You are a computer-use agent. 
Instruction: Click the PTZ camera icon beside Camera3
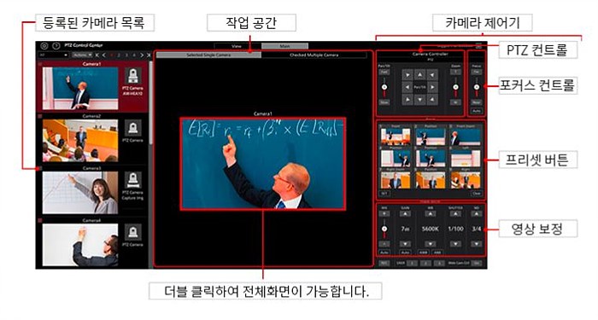click(132, 180)
